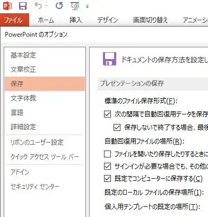
Task: Select 言語 in options list
Action: click(x=45, y=112)
